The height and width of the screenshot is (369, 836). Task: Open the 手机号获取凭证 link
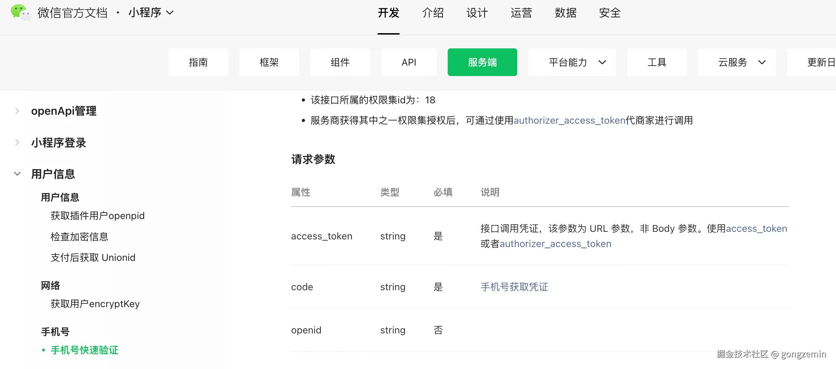[514, 287]
